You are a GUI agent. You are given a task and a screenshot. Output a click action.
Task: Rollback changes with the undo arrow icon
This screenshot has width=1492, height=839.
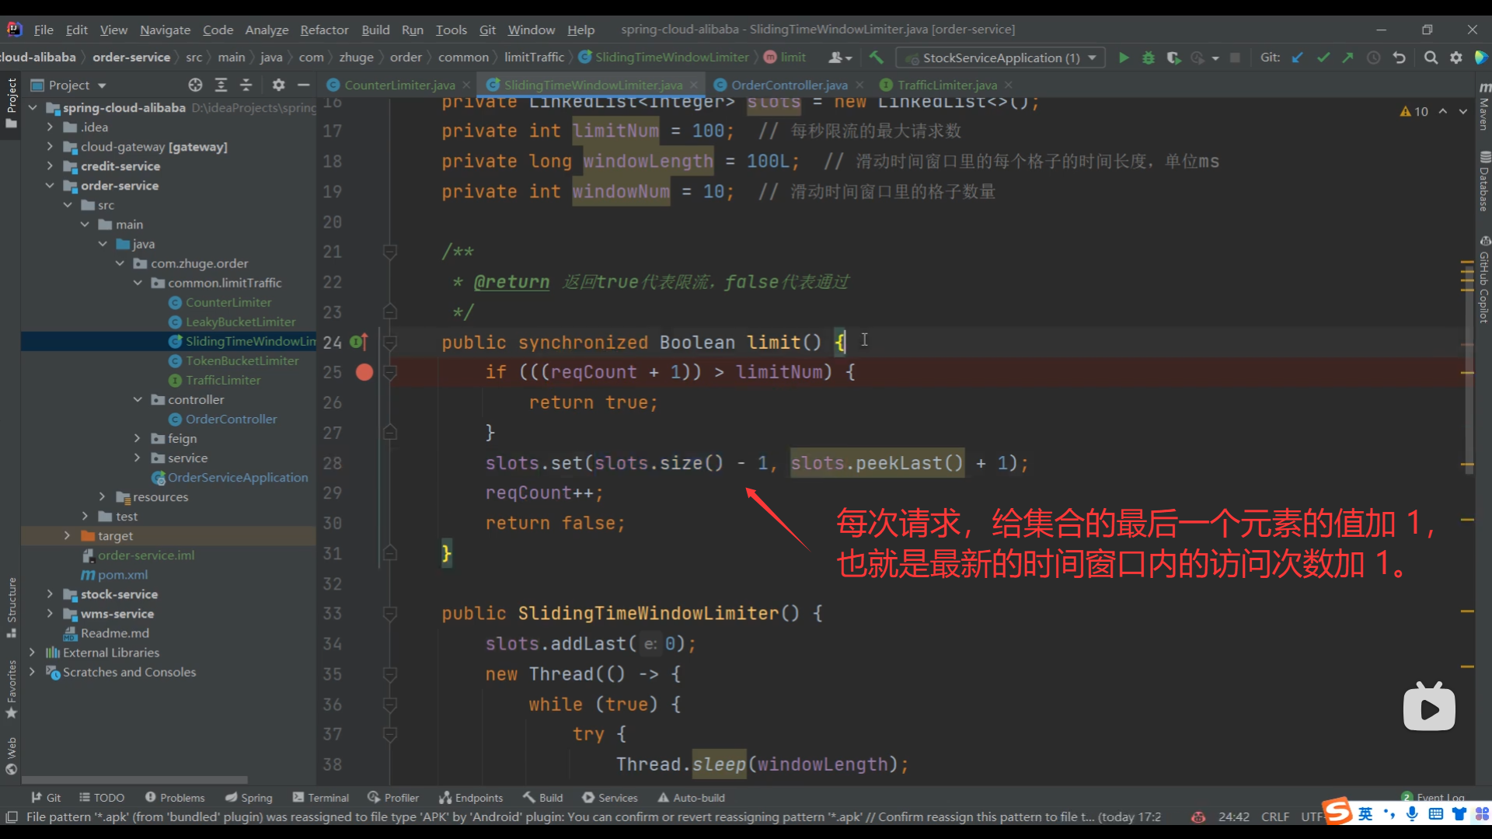pos(1400,57)
